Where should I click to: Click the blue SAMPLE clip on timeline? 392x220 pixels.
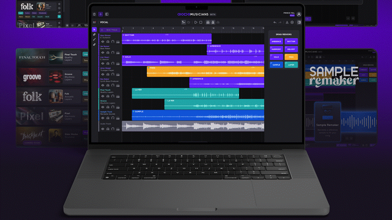click(198, 115)
